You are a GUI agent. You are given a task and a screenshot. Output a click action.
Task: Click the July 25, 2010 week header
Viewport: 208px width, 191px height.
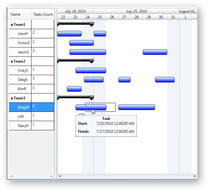[136, 11]
